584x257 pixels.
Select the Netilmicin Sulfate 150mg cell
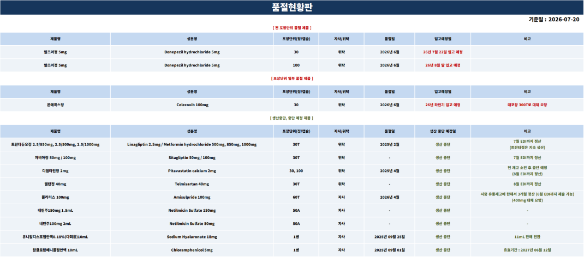(192, 211)
